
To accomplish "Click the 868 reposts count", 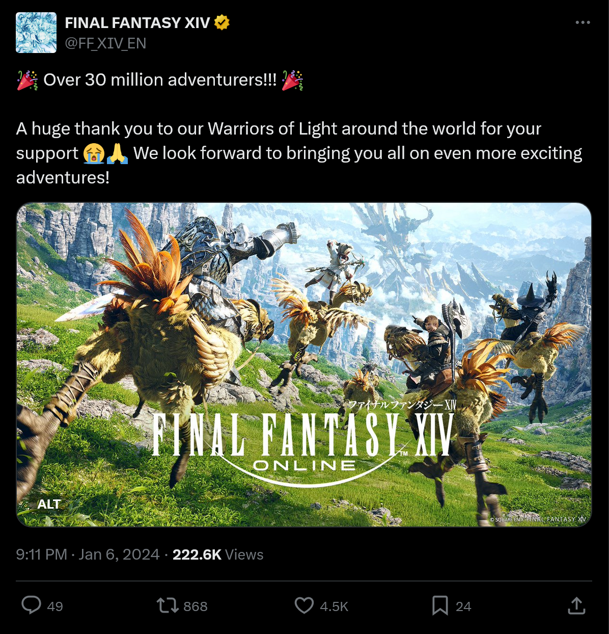I will [196, 606].
